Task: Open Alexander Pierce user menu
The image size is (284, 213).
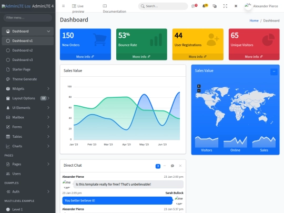Action: pyautogui.click(x=261, y=6)
